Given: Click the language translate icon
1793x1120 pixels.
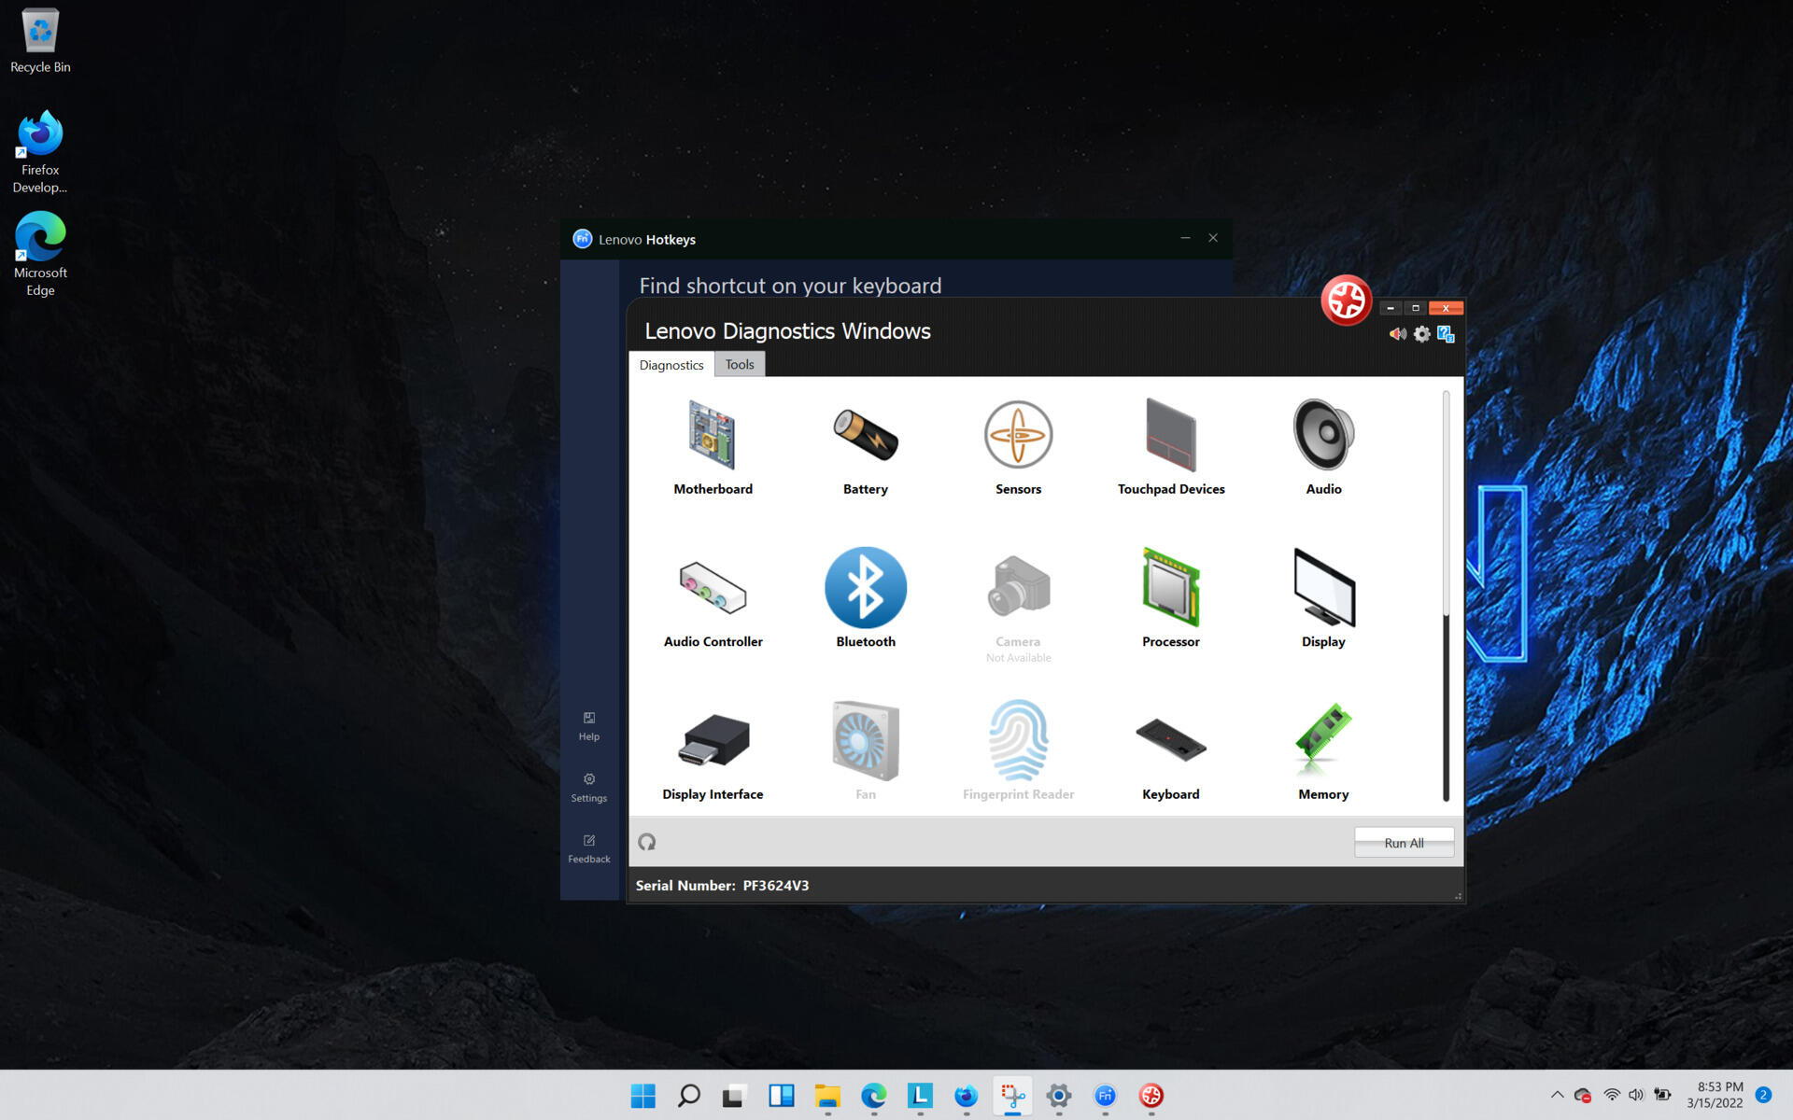Looking at the screenshot, I should click(x=1446, y=334).
